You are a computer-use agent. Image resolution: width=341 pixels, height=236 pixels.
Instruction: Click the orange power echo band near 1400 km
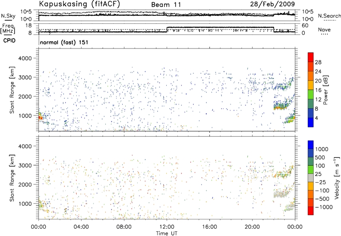click(x=280, y=108)
